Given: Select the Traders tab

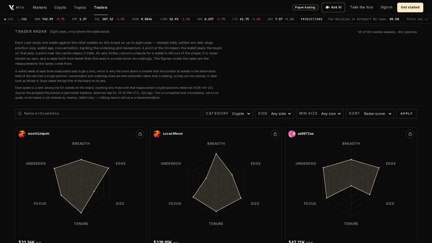Looking at the screenshot, I should 100,7.
